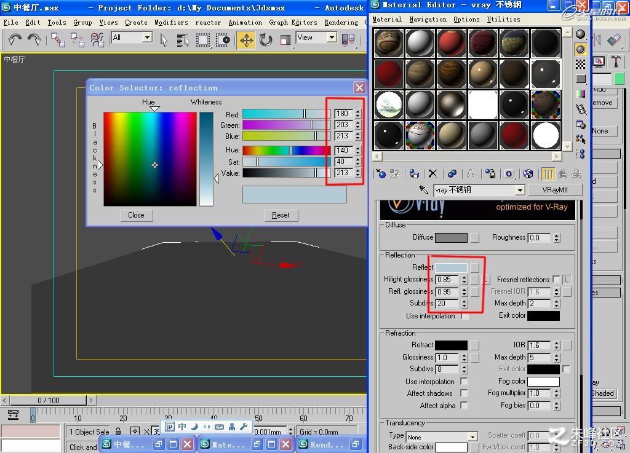The image size is (630, 453).
Task: Click Reset Map/Mtl (X) icon
Action: pos(433,174)
